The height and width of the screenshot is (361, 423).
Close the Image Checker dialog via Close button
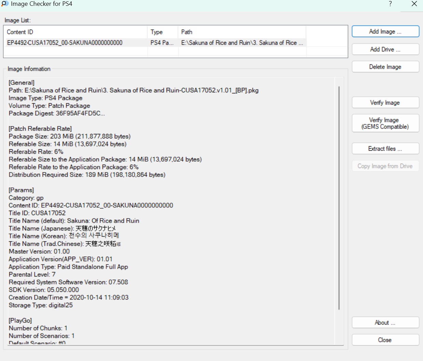click(x=385, y=340)
